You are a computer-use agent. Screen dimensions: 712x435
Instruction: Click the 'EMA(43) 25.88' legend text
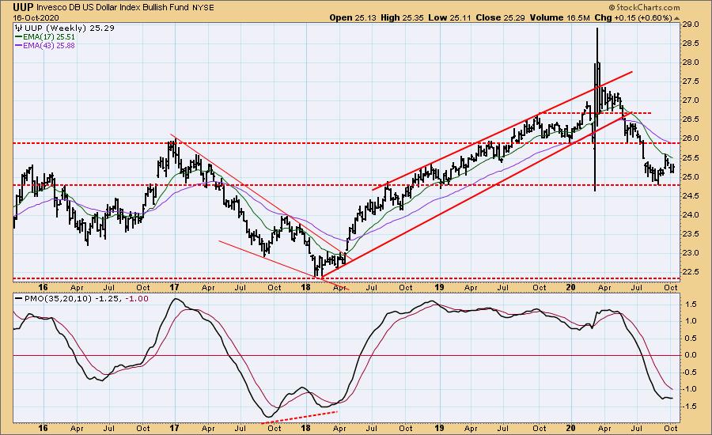(x=49, y=45)
